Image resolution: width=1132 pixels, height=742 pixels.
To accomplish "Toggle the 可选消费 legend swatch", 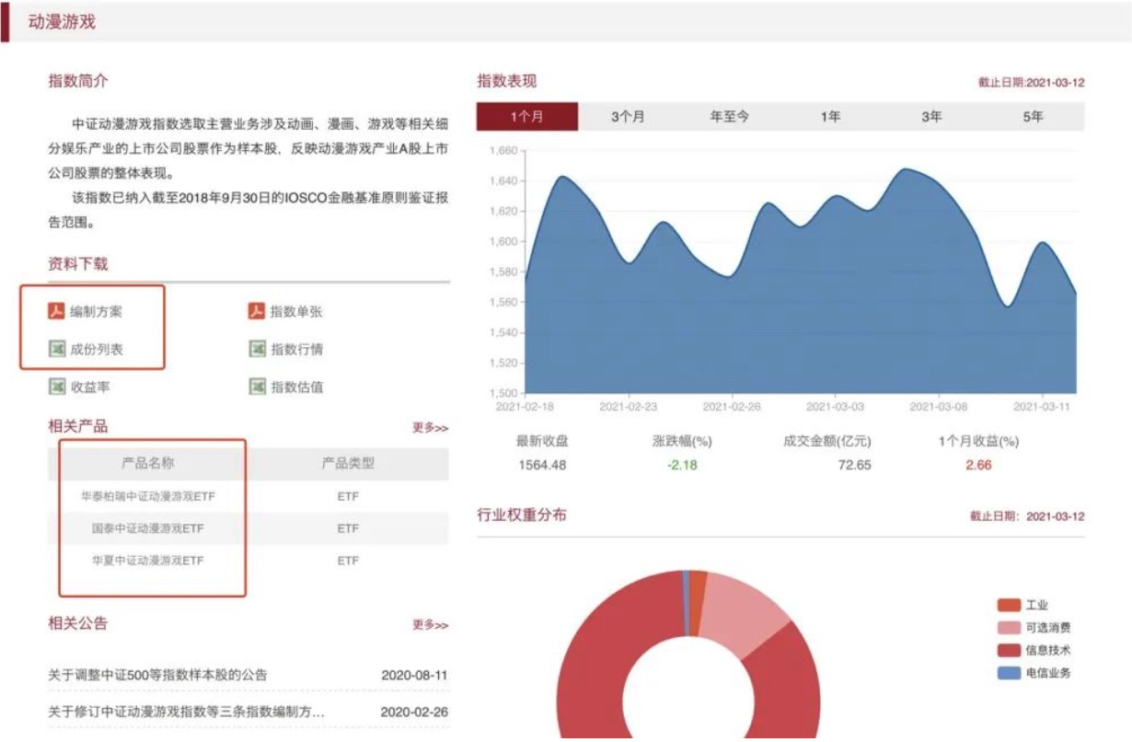I will 1009,627.
